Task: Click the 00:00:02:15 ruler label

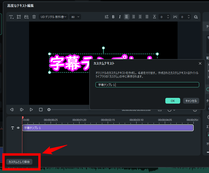Action: (108, 120)
